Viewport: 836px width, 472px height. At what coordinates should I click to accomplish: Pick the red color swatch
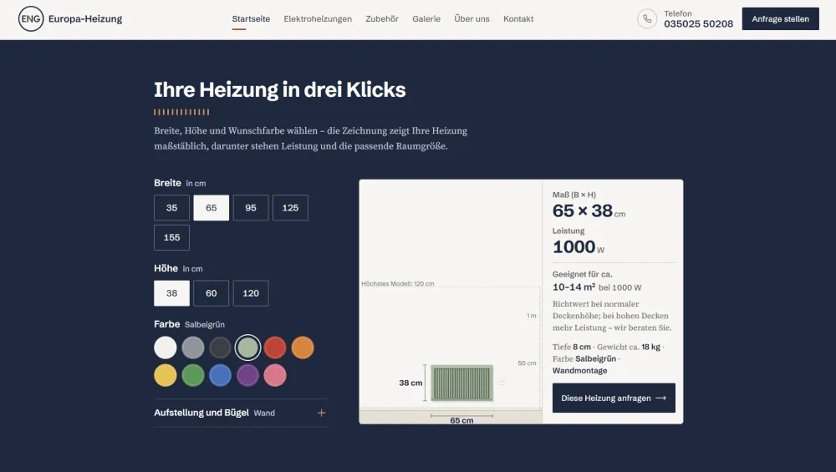[275, 348]
